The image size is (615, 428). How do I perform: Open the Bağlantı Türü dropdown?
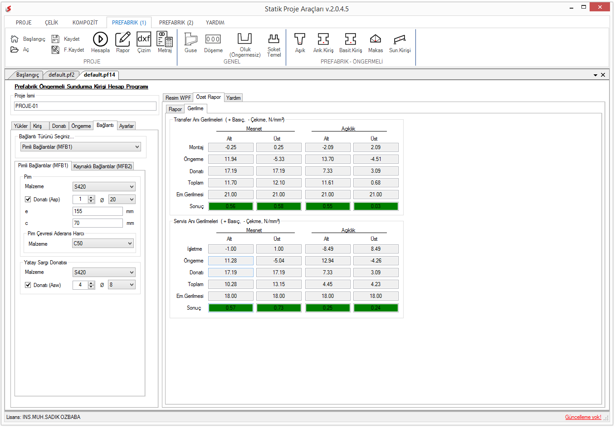(81, 147)
